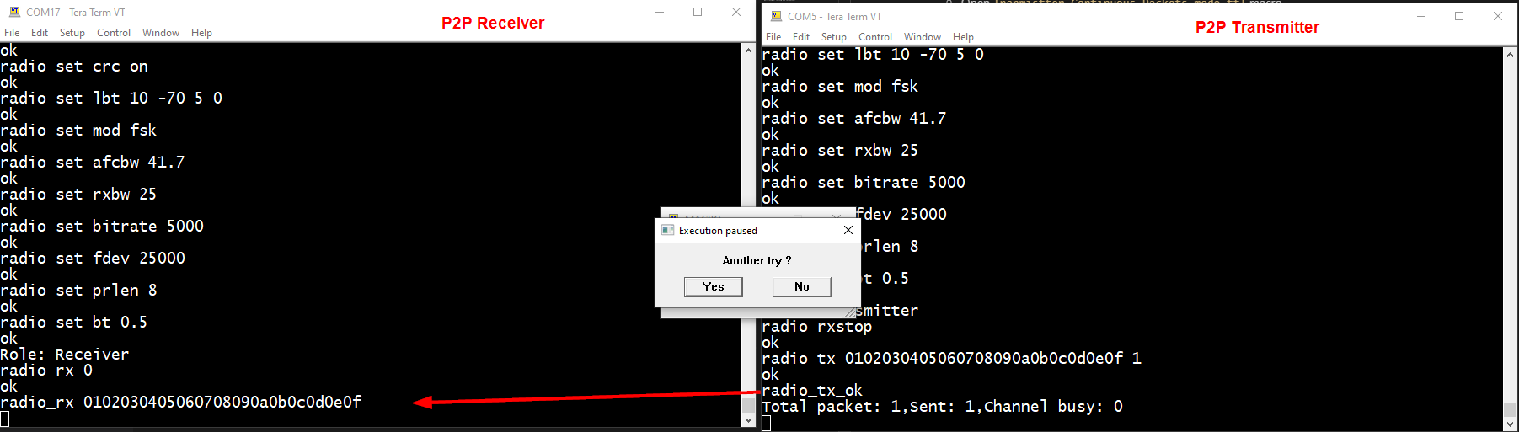Viewport: 1519px width, 432px height.
Task: Click 'Total packet: 1,Sent: 1,Channel busy: 0' line
Action: (943, 407)
